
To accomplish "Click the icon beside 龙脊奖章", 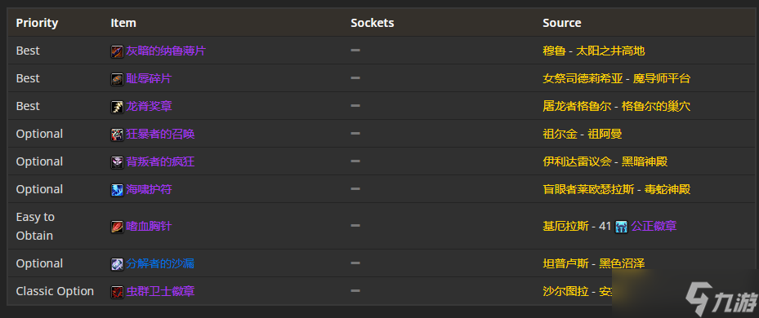I will point(117,107).
